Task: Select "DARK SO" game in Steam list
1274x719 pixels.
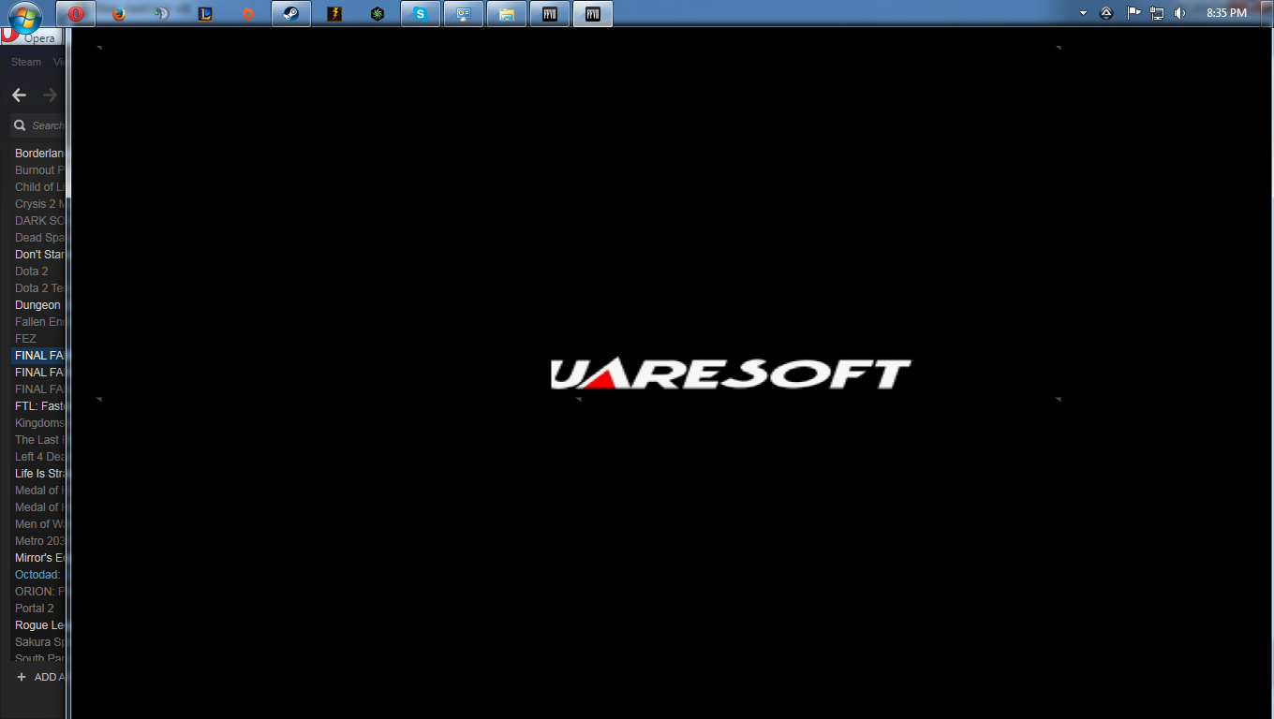Action: [x=39, y=221]
